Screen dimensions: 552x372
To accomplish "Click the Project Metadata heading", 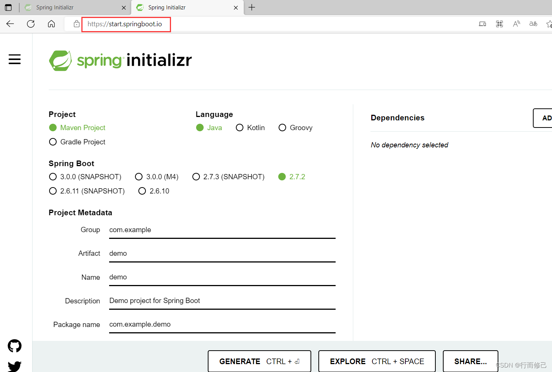I will click(x=80, y=213).
